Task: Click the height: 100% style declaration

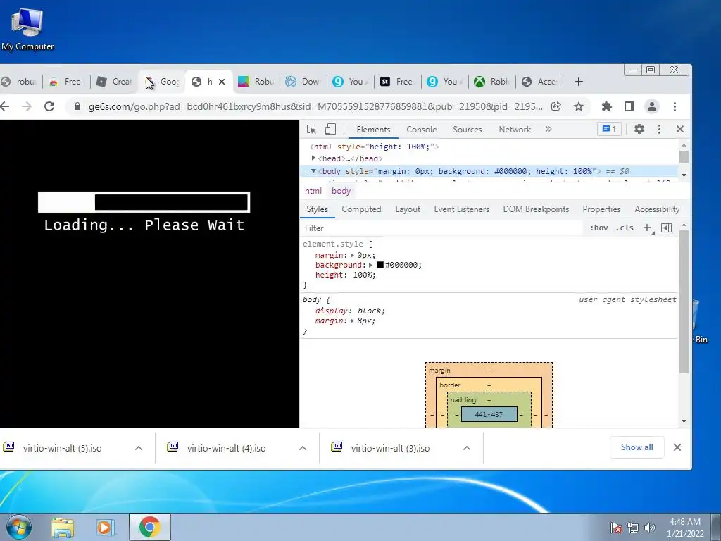Action: (345, 275)
